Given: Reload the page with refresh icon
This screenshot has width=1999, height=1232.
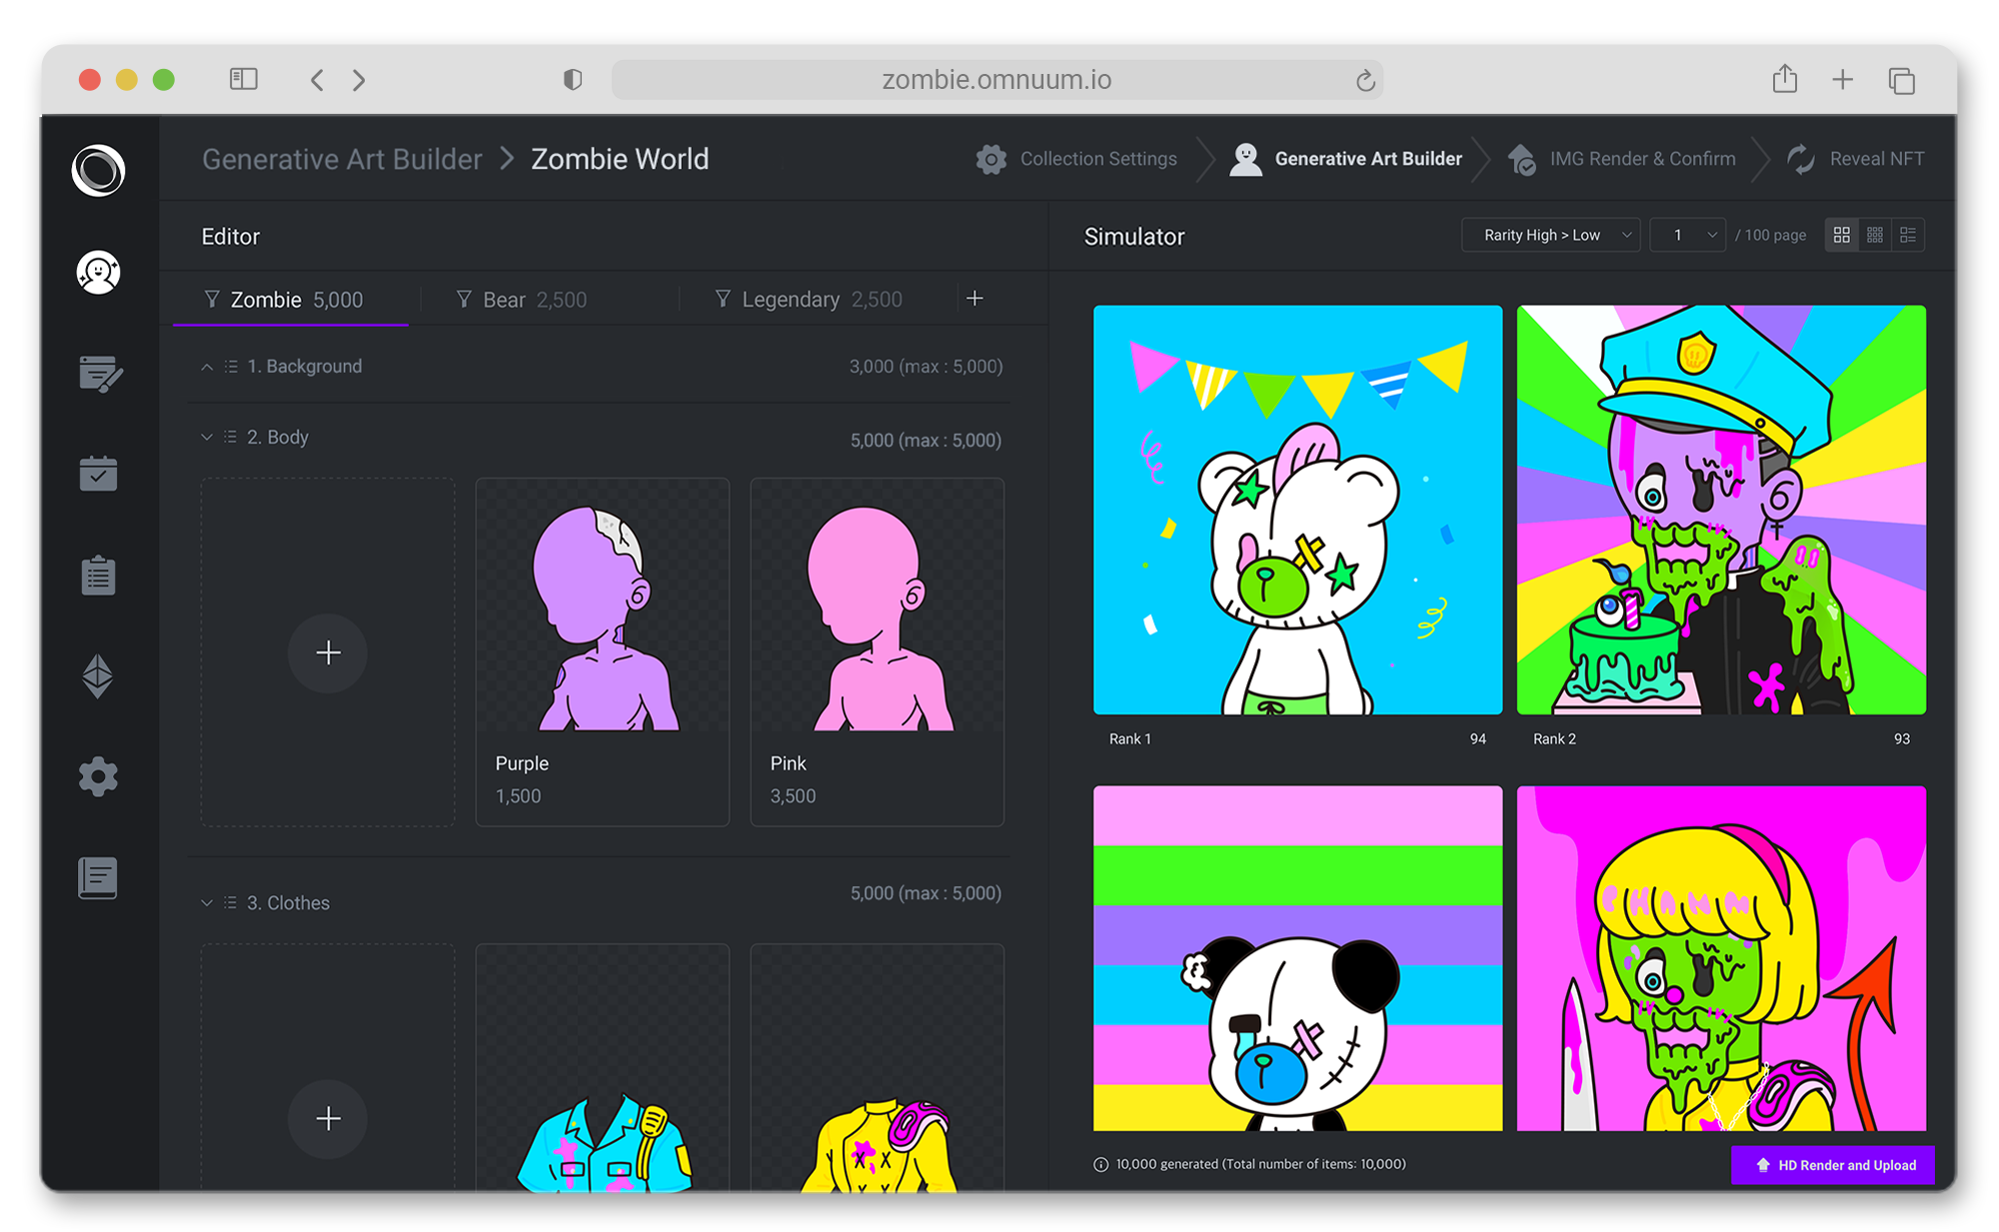Looking at the screenshot, I should [1364, 80].
